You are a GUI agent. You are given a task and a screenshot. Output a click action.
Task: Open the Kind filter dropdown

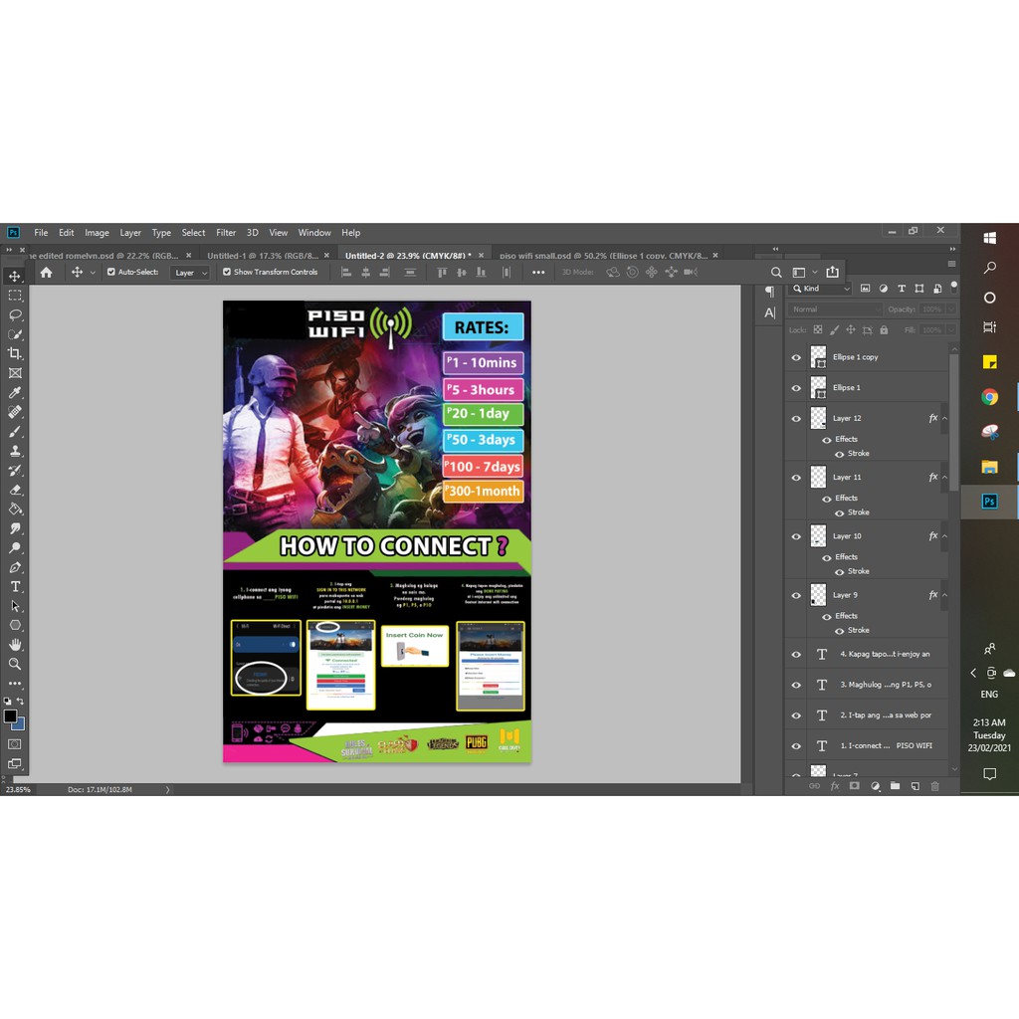pos(821,289)
